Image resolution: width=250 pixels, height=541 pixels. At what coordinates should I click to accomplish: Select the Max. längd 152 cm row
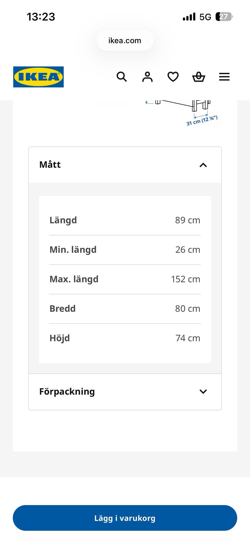(x=125, y=279)
